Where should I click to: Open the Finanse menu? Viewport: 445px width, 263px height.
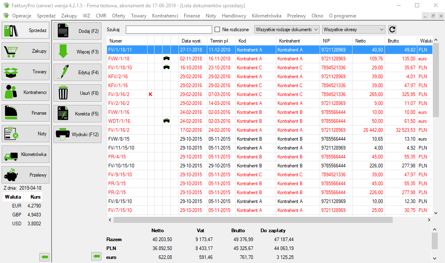pos(191,16)
